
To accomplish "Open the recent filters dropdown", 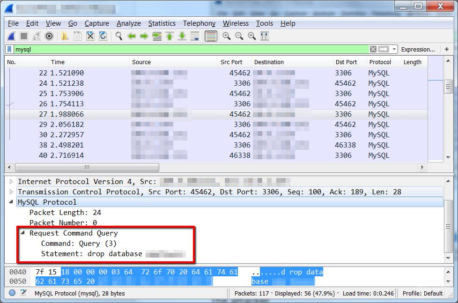I will tap(394, 49).
